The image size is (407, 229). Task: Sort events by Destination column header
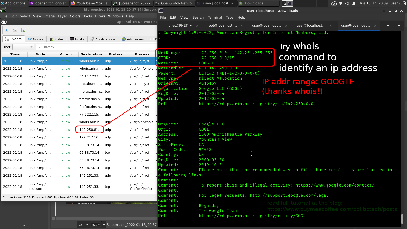click(x=91, y=54)
